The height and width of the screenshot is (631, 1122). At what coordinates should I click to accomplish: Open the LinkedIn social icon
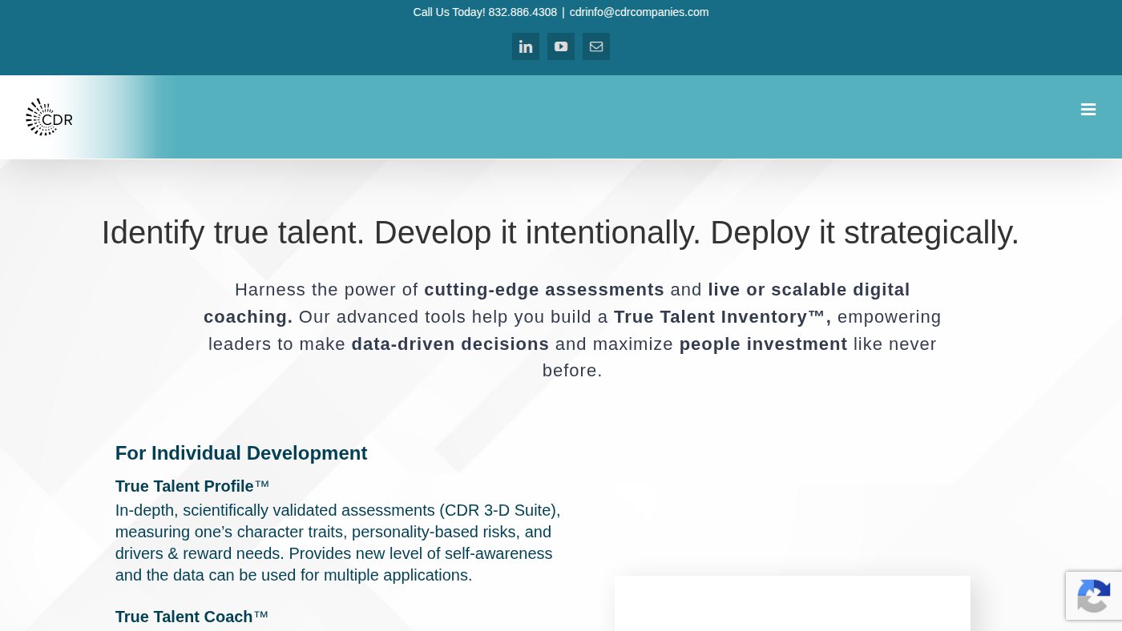pos(526,46)
